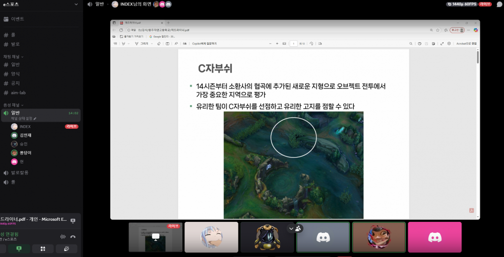
Task: Toggle the screen share button
Action: tap(19, 248)
